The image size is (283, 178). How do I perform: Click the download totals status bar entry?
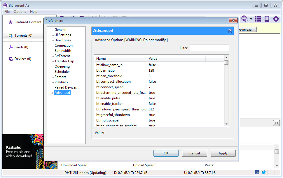131,172
